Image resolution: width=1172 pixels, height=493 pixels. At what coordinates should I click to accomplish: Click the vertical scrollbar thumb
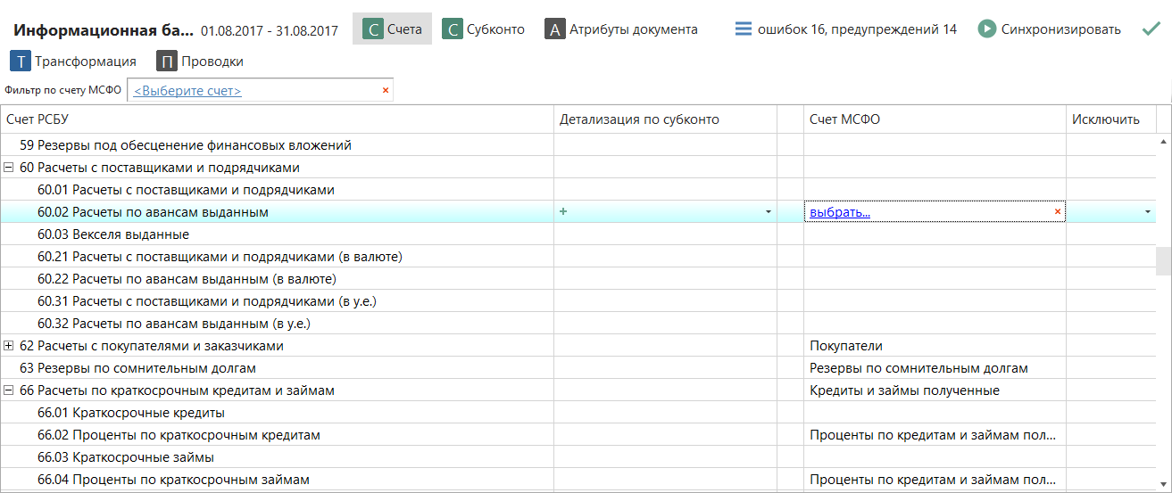1163,262
